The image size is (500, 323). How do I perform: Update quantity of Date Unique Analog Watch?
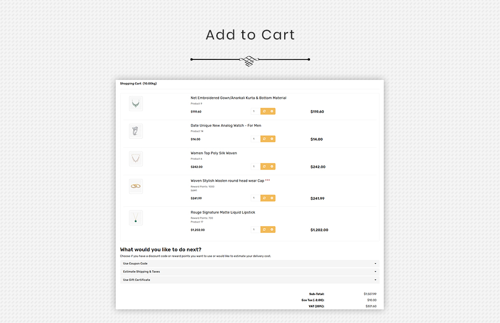(x=264, y=139)
